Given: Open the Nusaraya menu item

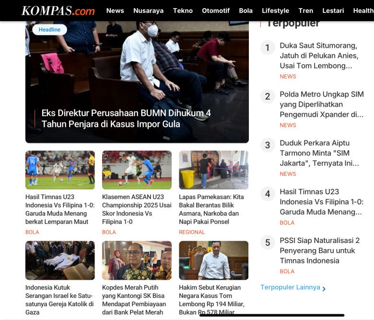Looking at the screenshot, I should pos(148,11).
